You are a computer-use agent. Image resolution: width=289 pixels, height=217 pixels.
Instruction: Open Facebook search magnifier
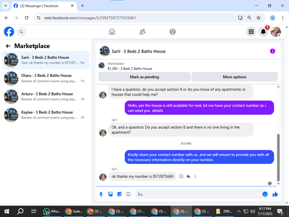click(21, 32)
